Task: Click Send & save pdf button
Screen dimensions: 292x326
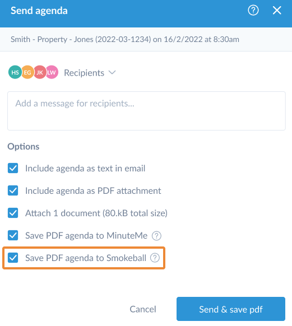Action: point(231,309)
